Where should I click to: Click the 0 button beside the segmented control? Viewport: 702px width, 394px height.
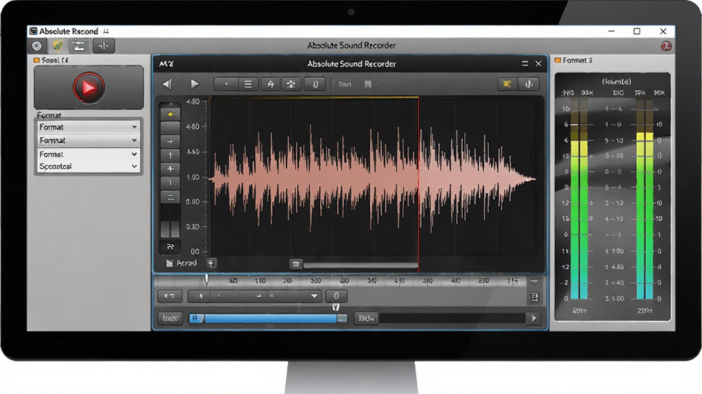click(x=336, y=295)
